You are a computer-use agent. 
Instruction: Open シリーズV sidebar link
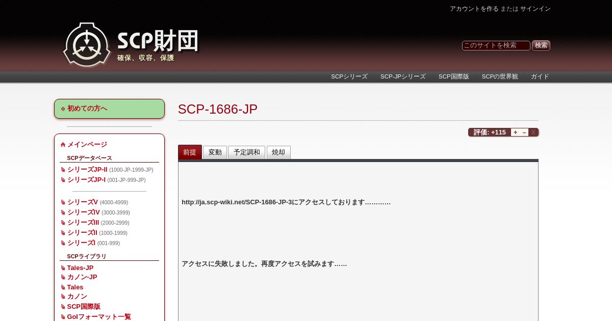(x=83, y=202)
